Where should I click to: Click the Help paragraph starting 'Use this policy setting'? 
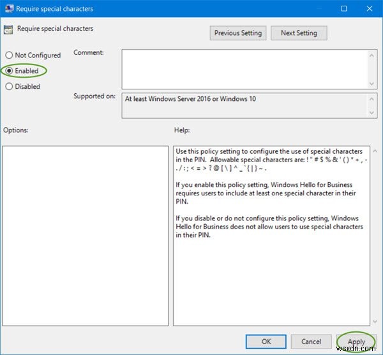(271, 160)
